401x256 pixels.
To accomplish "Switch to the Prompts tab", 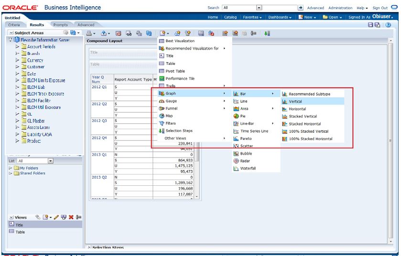I will [61, 25].
